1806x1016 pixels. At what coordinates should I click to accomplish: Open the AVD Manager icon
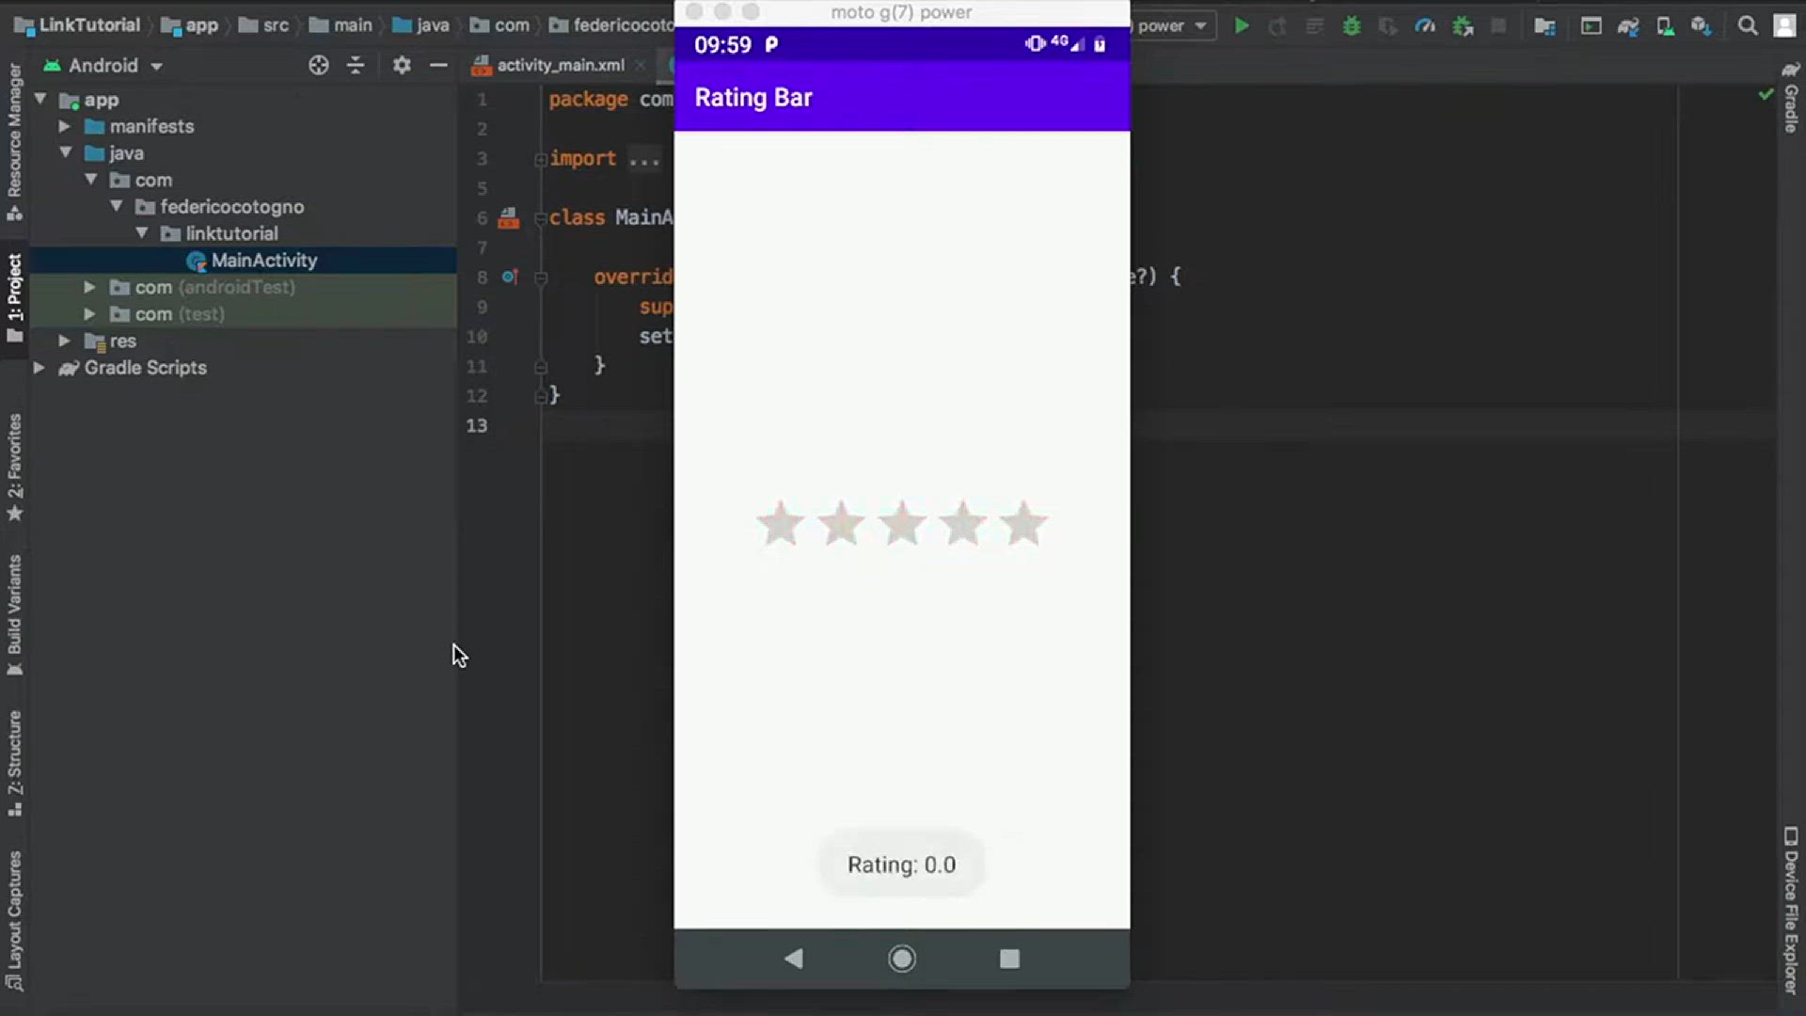[x=1665, y=26]
